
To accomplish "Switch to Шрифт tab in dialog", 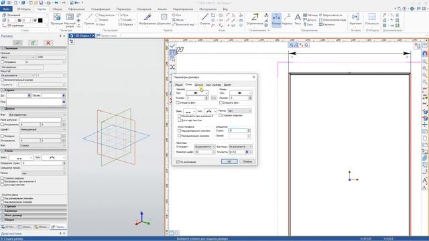I will pos(227,85).
